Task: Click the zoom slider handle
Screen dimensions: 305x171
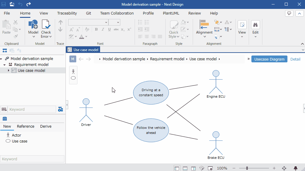Action: click(247, 168)
